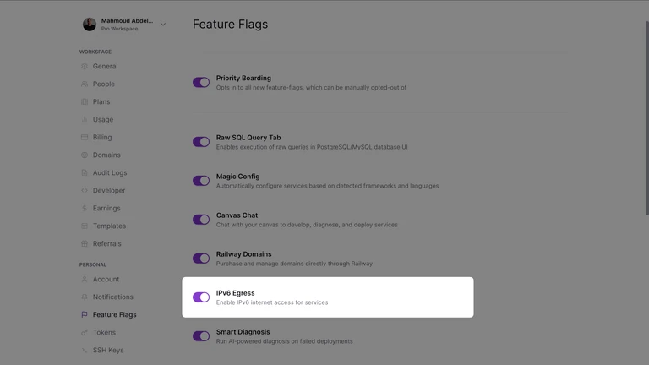Screen dimensions: 649x365
Task: Go to Developer settings
Action: [x=109, y=191]
